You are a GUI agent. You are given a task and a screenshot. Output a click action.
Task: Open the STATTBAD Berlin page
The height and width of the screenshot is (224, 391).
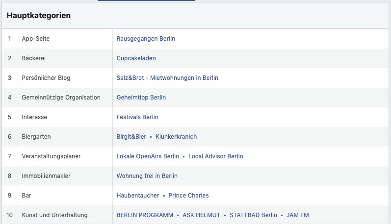point(253,215)
